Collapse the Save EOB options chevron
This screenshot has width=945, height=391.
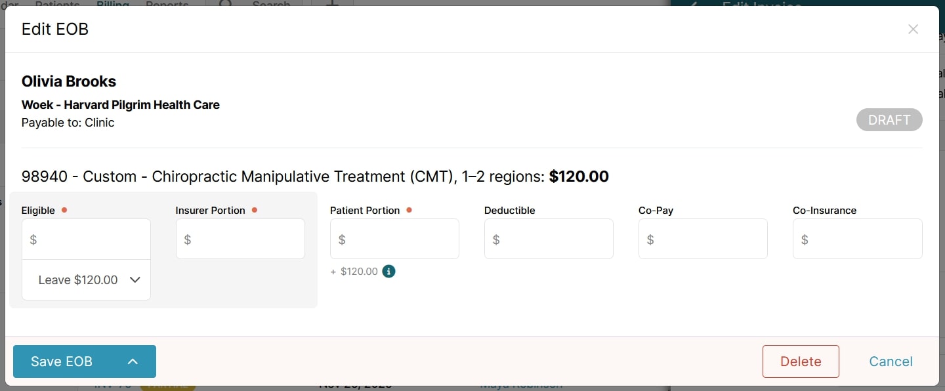133,361
